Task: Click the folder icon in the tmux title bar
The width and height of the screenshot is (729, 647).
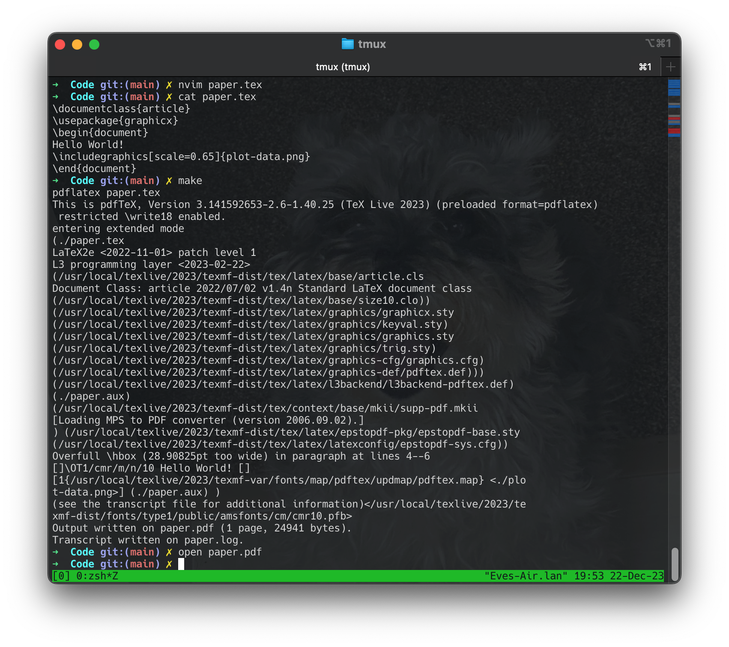Action: 348,43
